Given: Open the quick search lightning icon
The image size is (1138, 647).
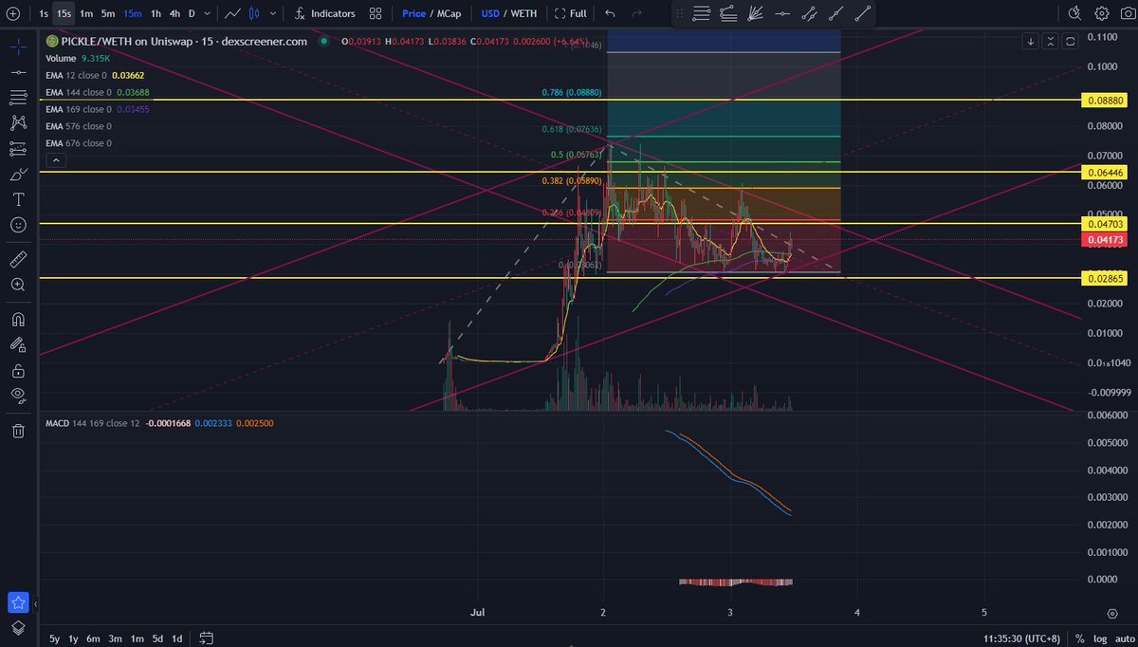Looking at the screenshot, I should click(1074, 14).
